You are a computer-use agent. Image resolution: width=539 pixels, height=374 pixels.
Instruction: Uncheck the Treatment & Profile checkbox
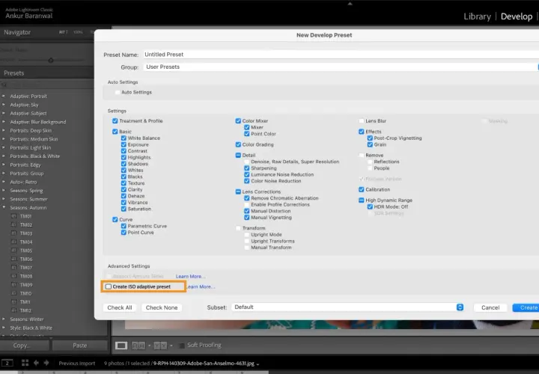coord(115,121)
